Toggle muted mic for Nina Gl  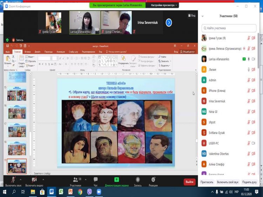[249, 112]
